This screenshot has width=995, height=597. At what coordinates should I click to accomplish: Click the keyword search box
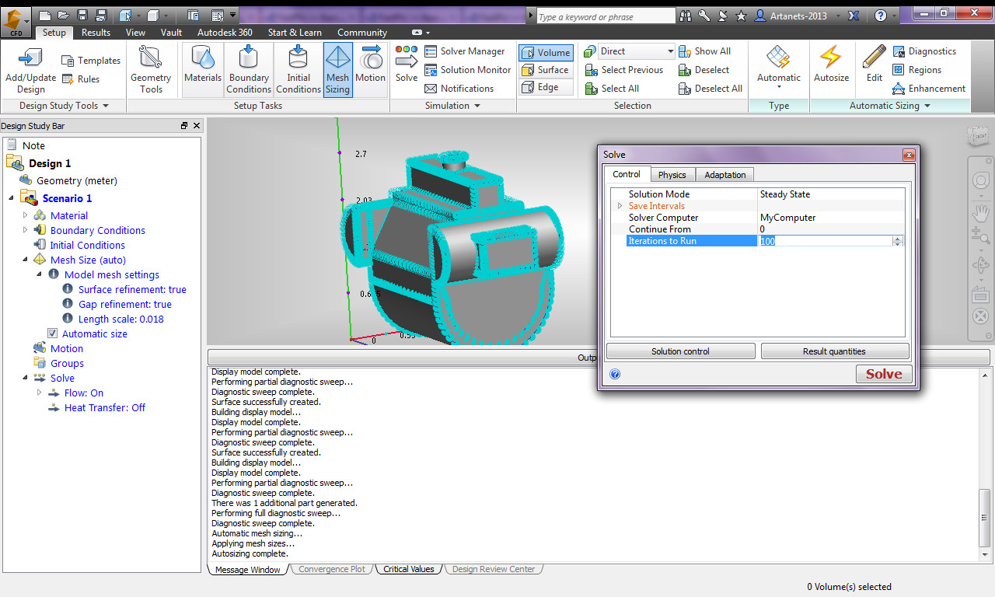606,16
